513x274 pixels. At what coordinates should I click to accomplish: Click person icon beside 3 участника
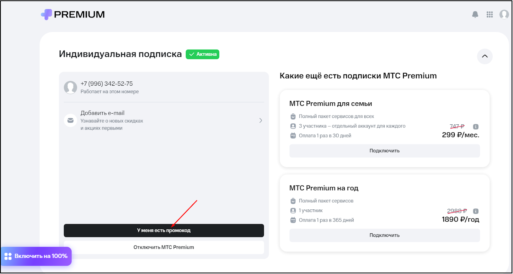(293, 126)
